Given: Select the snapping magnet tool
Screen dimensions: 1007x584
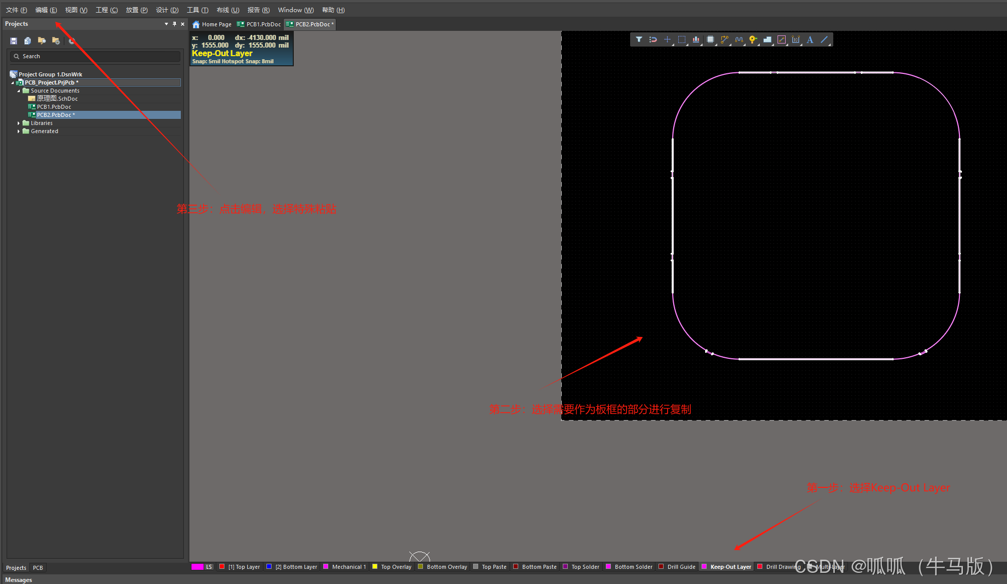Looking at the screenshot, I should [653, 39].
